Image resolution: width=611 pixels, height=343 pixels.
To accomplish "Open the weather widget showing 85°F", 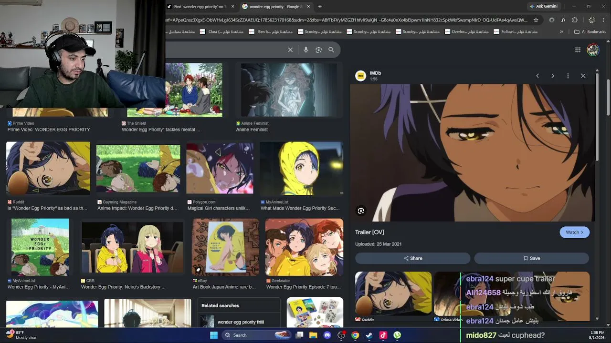I will pyautogui.click(x=21, y=335).
